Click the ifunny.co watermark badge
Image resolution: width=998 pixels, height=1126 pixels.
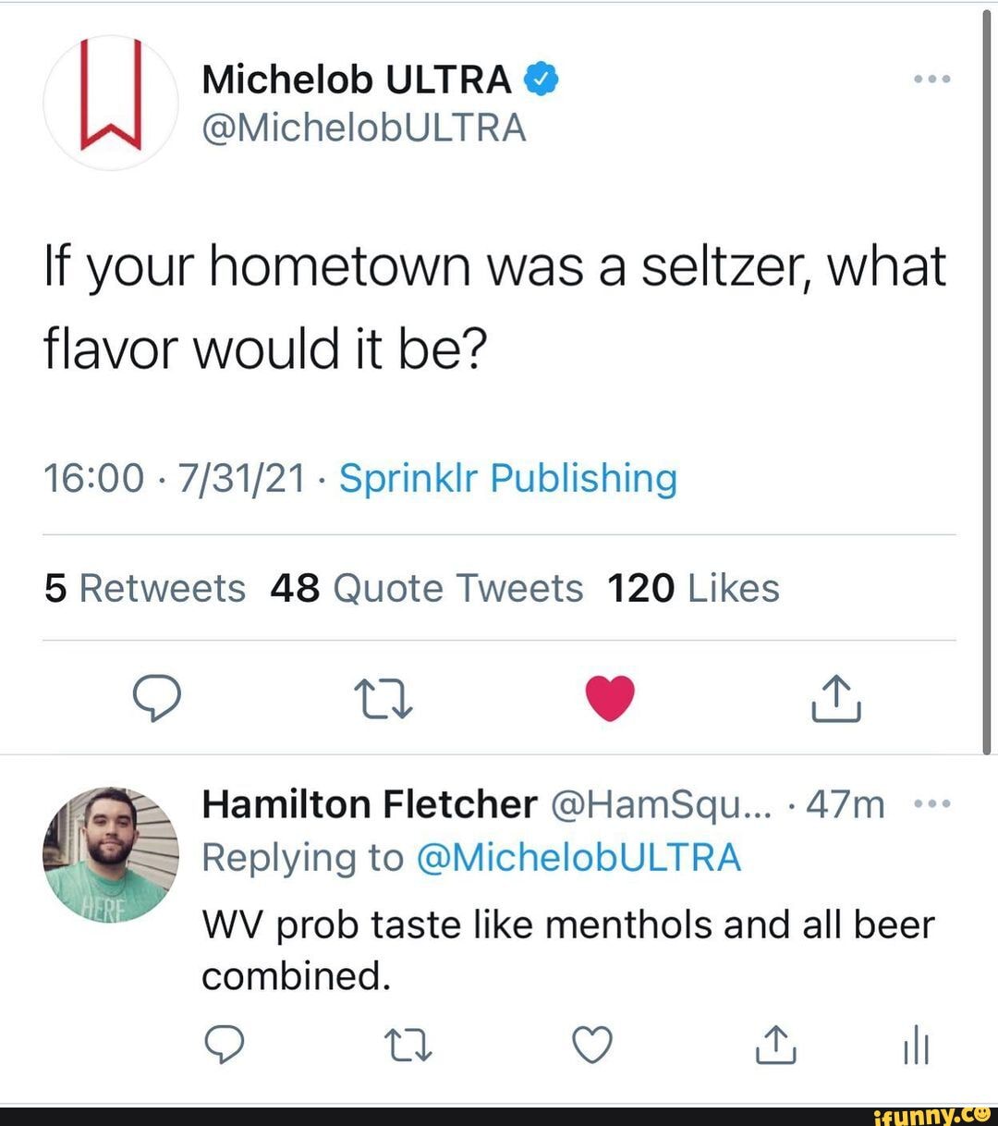[936, 1113]
